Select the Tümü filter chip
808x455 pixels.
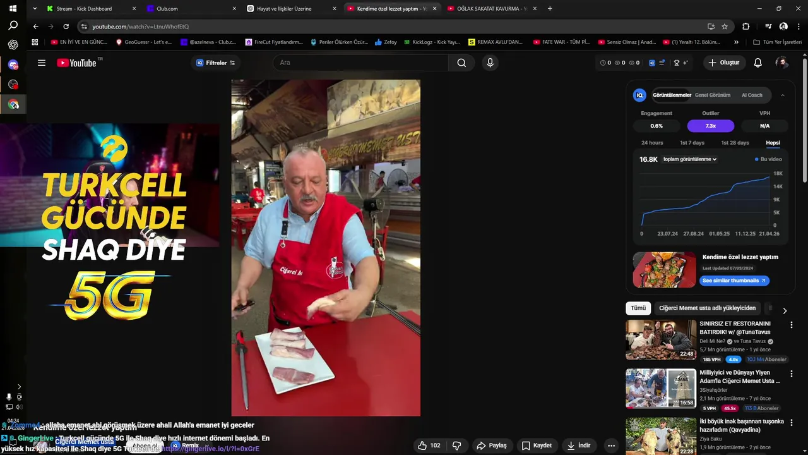tap(638, 308)
